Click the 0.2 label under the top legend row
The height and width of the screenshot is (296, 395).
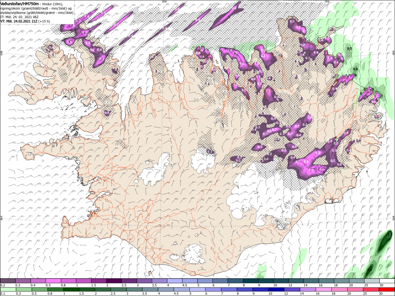pos(2,285)
